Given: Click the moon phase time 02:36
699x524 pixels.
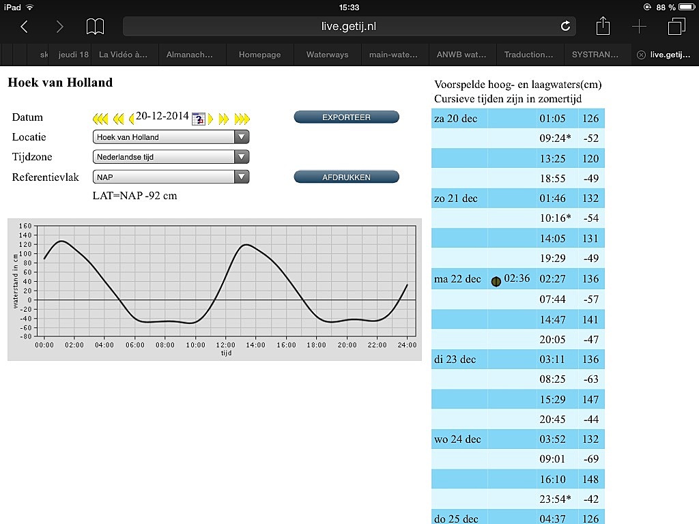Looking at the screenshot, I should (x=517, y=278).
